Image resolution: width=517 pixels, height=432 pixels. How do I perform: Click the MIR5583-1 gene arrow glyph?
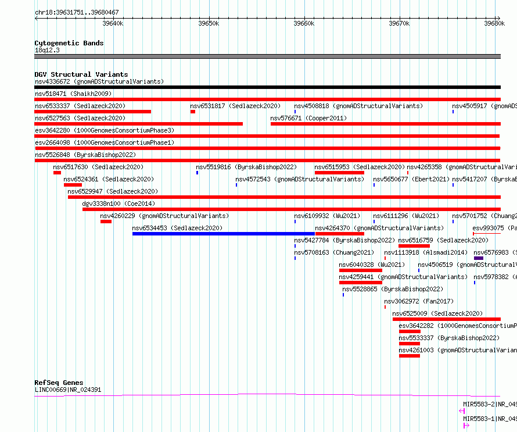coord(466,426)
